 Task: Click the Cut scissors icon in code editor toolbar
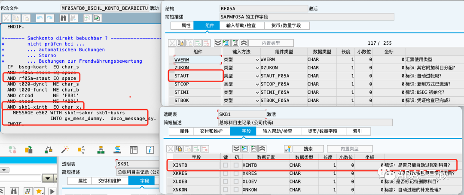[x=6, y=18]
